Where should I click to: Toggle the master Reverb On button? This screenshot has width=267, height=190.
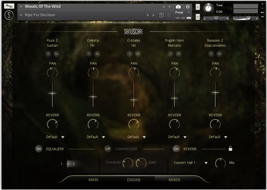point(176,149)
